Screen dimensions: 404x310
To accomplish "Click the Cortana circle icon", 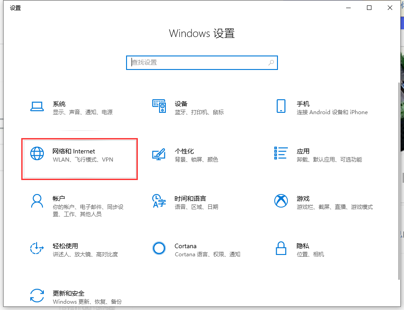I will (159, 248).
